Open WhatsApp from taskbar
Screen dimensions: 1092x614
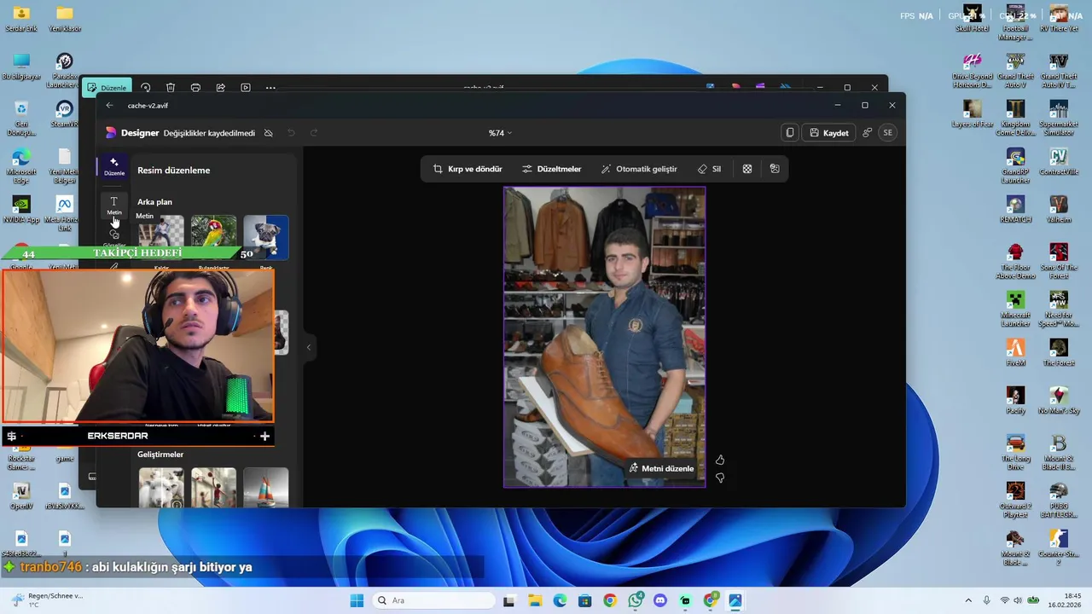[636, 600]
